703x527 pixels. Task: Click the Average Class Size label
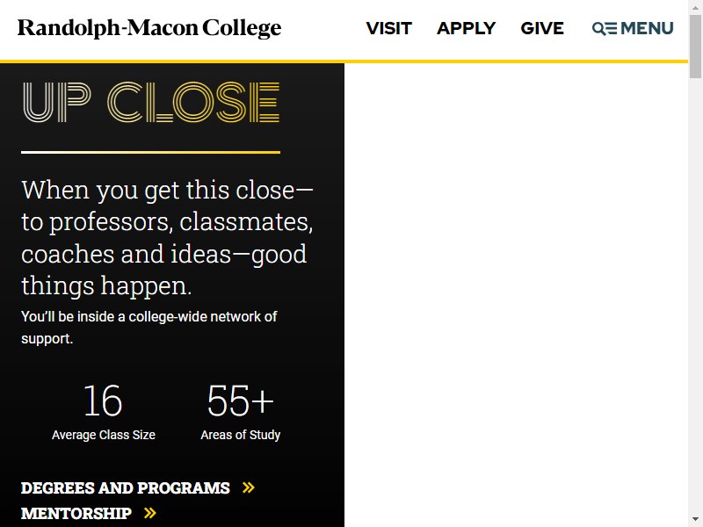[104, 435]
